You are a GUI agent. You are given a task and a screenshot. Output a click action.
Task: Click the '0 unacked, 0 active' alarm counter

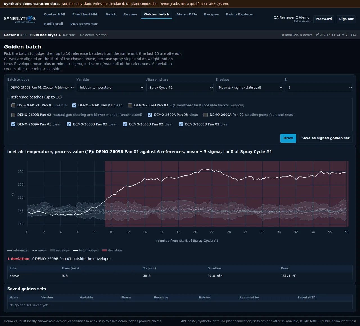tap(297, 35)
